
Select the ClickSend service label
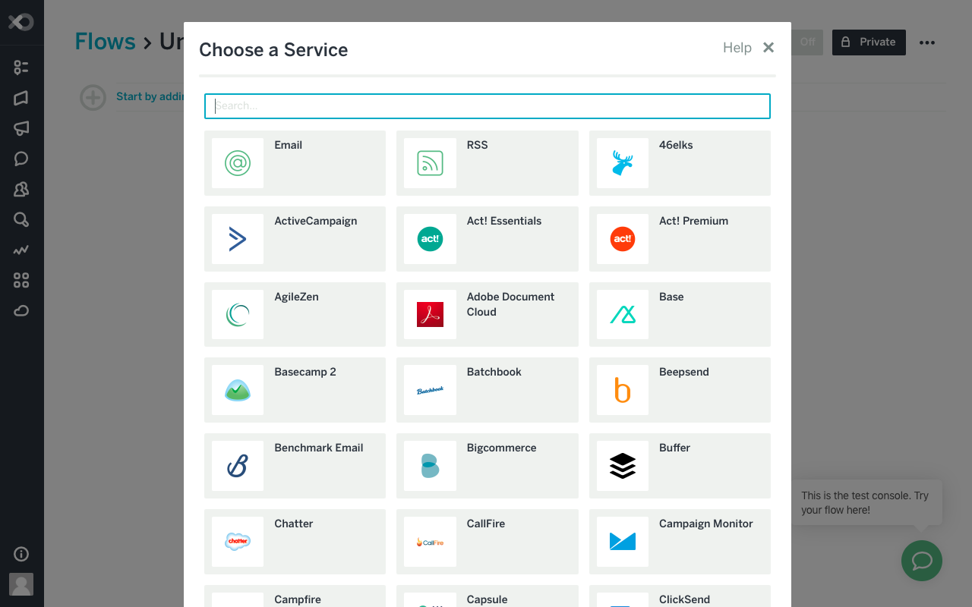684,599
